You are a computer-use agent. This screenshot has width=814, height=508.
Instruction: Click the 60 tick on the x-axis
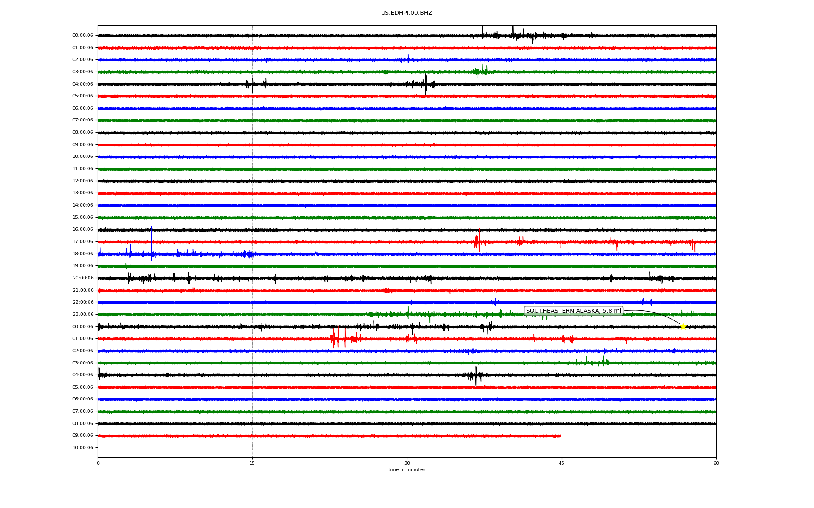(x=716, y=463)
